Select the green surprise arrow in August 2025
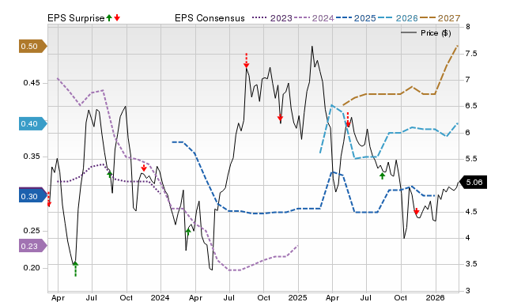 click(382, 176)
